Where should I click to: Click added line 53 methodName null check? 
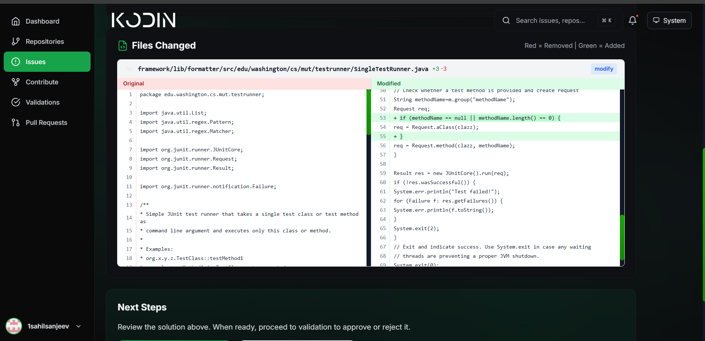tap(496, 118)
